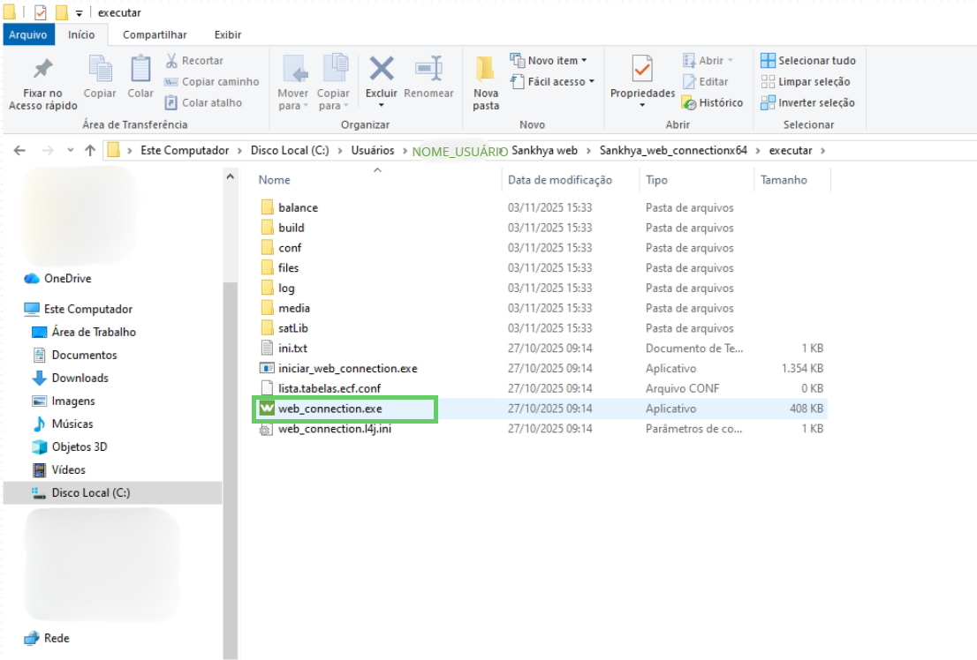The width and height of the screenshot is (977, 660).
Task: Open the Arquivo menu
Action: coord(28,35)
